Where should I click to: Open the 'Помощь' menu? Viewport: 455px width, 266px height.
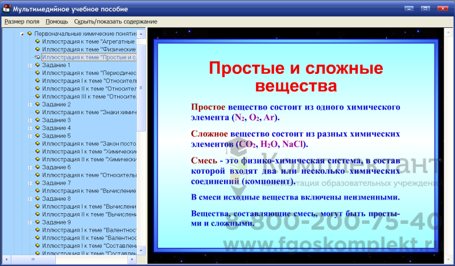click(x=56, y=22)
